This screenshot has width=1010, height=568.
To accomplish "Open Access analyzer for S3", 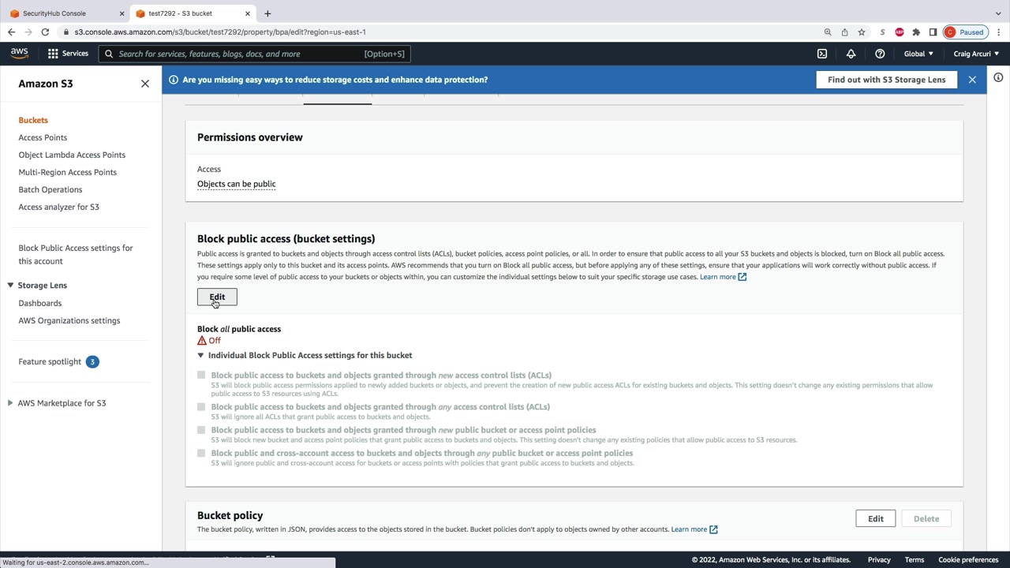I will pyautogui.click(x=58, y=207).
